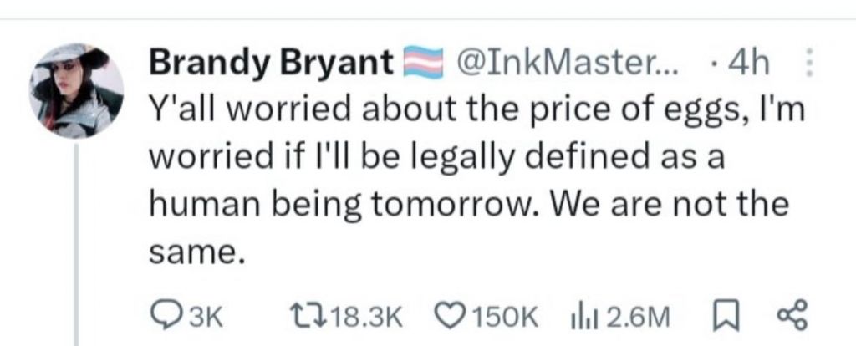Share the tweet via share icon
This screenshot has width=856, height=346.
(789, 315)
